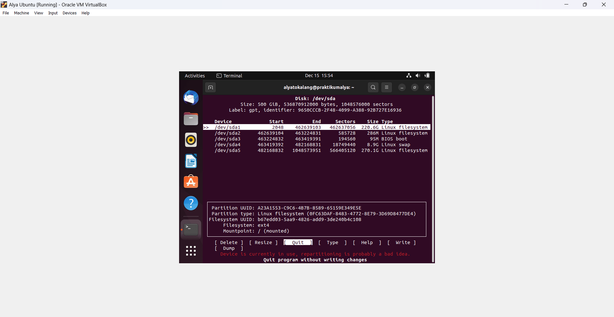Click the Disk: /dev/sda heading
The image size is (614, 317).
coord(315,99)
